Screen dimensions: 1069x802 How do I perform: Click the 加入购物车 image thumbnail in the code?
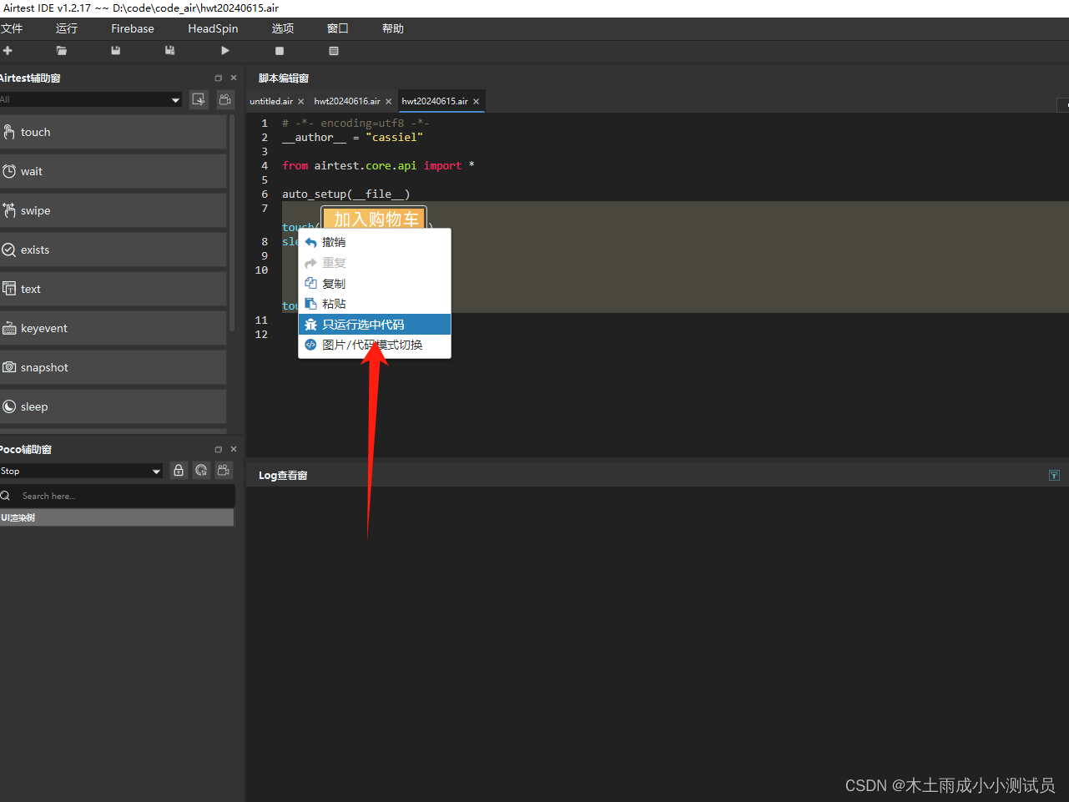point(375,219)
